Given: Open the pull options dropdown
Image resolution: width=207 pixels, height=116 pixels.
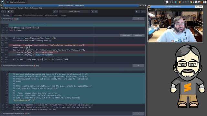Looking at the screenshot, I should [139, 12].
